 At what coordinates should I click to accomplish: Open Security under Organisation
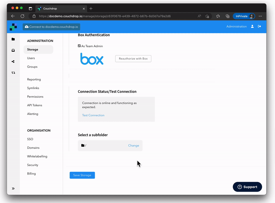point(33,165)
